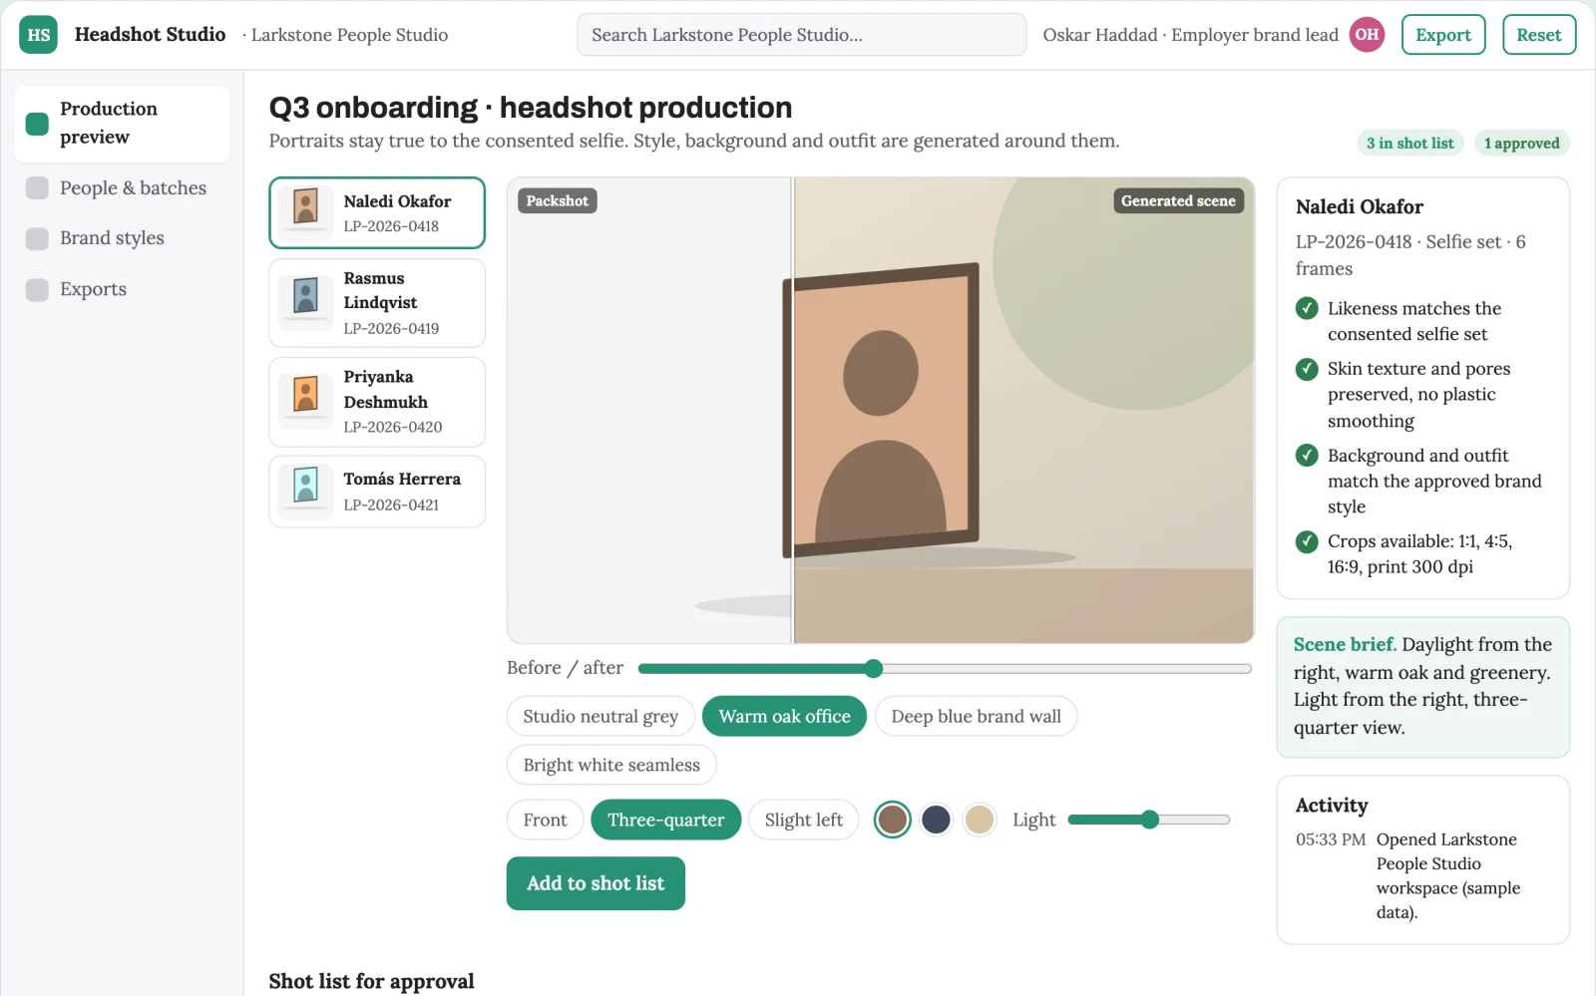Select Rasmus Lindqvist person card

point(377,303)
